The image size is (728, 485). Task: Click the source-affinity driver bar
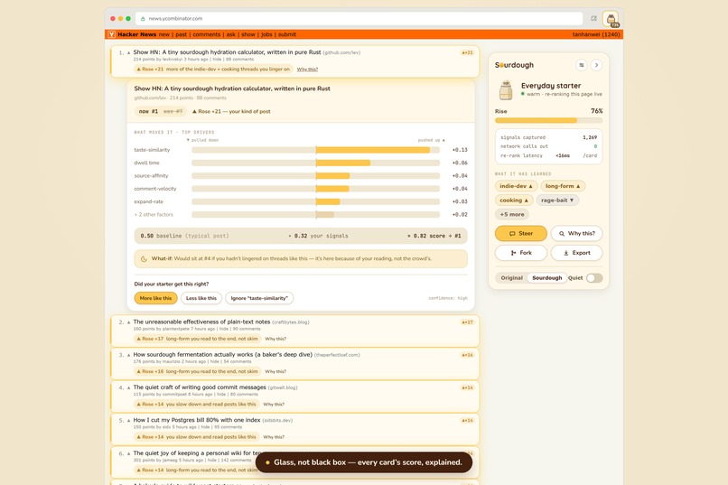point(316,176)
